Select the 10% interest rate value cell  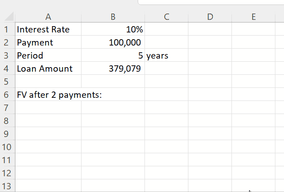tap(113, 30)
